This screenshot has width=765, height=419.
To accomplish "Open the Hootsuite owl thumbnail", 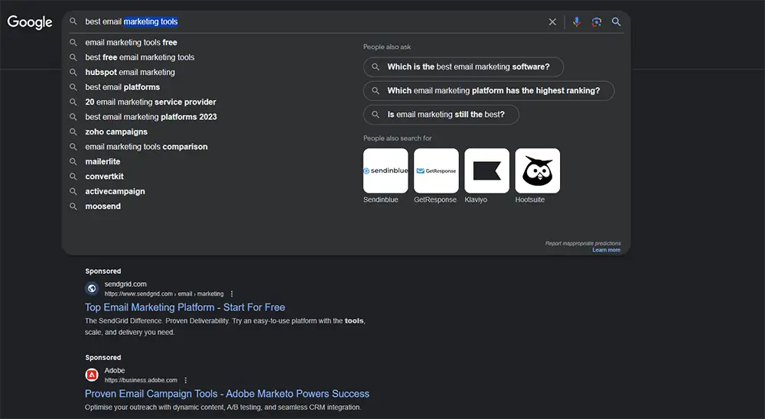I will [x=538, y=171].
